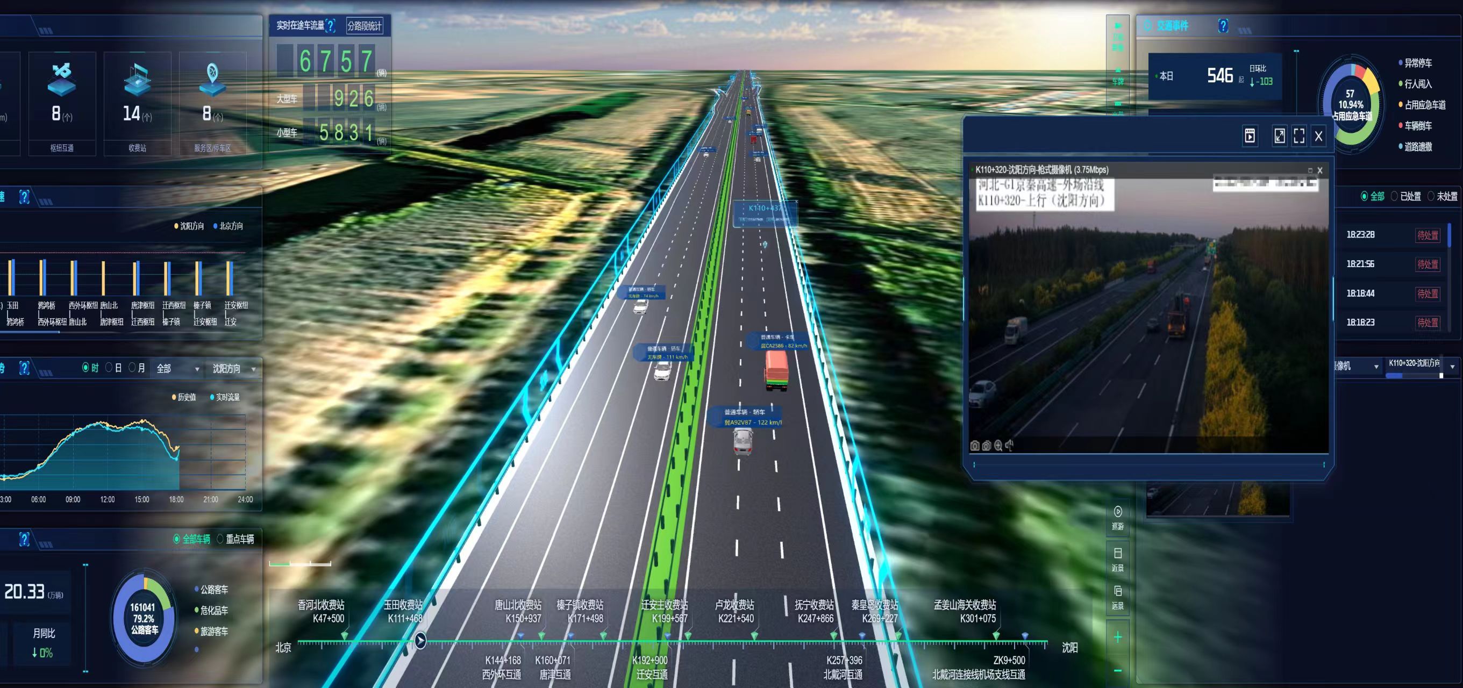This screenshot has height=688, width=1463.
Task: Zoom in with the plus icon
Action: click(1118, 637)
